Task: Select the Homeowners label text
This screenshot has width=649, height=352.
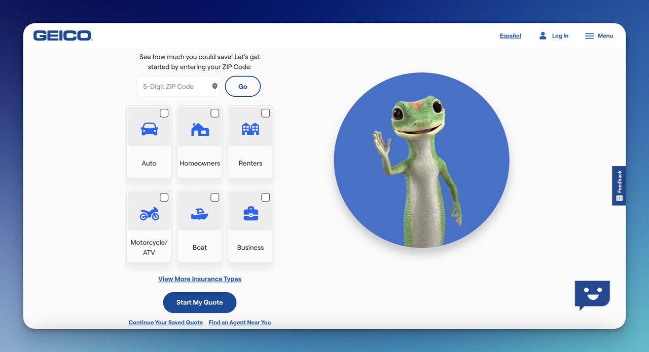Action: (200, 163)
